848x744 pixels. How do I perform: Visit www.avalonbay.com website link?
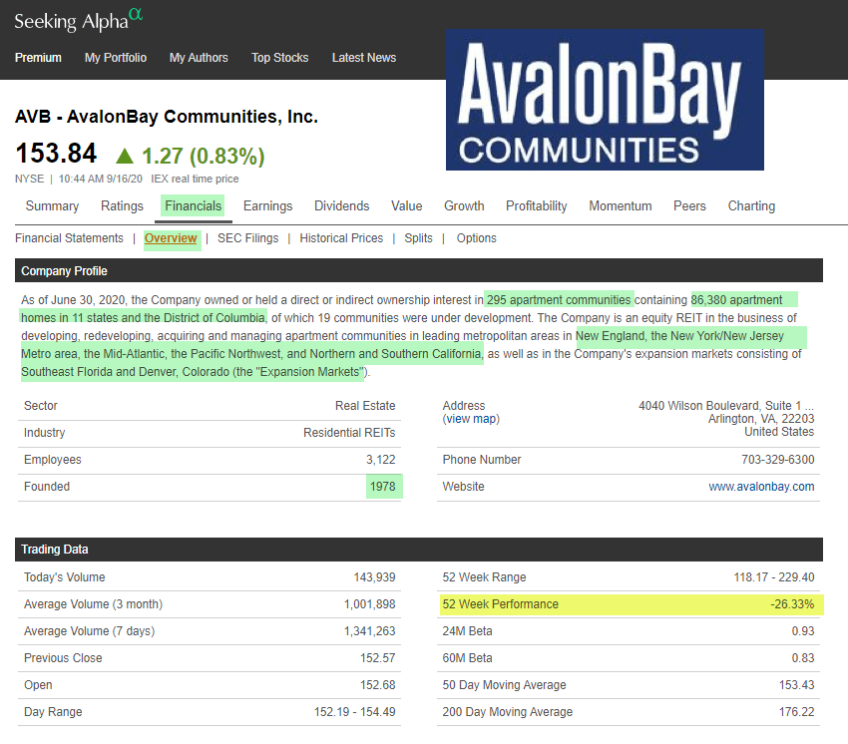click(x=761, y=487)
